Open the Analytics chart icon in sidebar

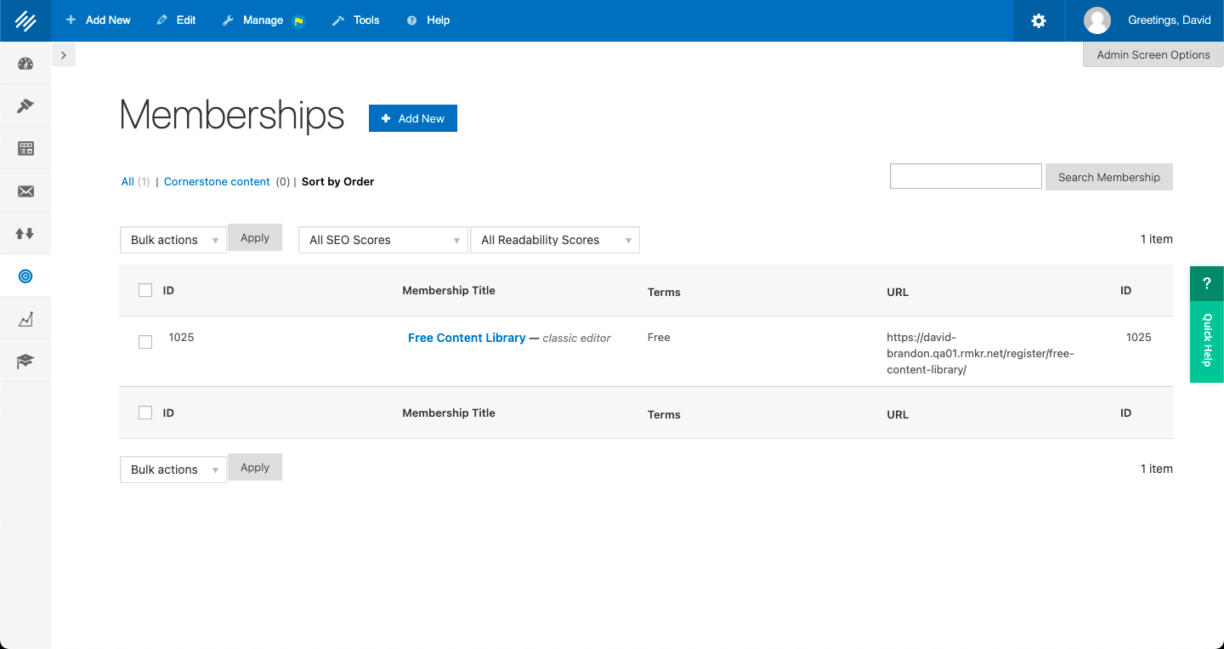(25, 318)
